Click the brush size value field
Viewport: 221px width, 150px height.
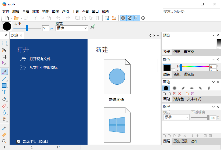click(x=46, y=28)
